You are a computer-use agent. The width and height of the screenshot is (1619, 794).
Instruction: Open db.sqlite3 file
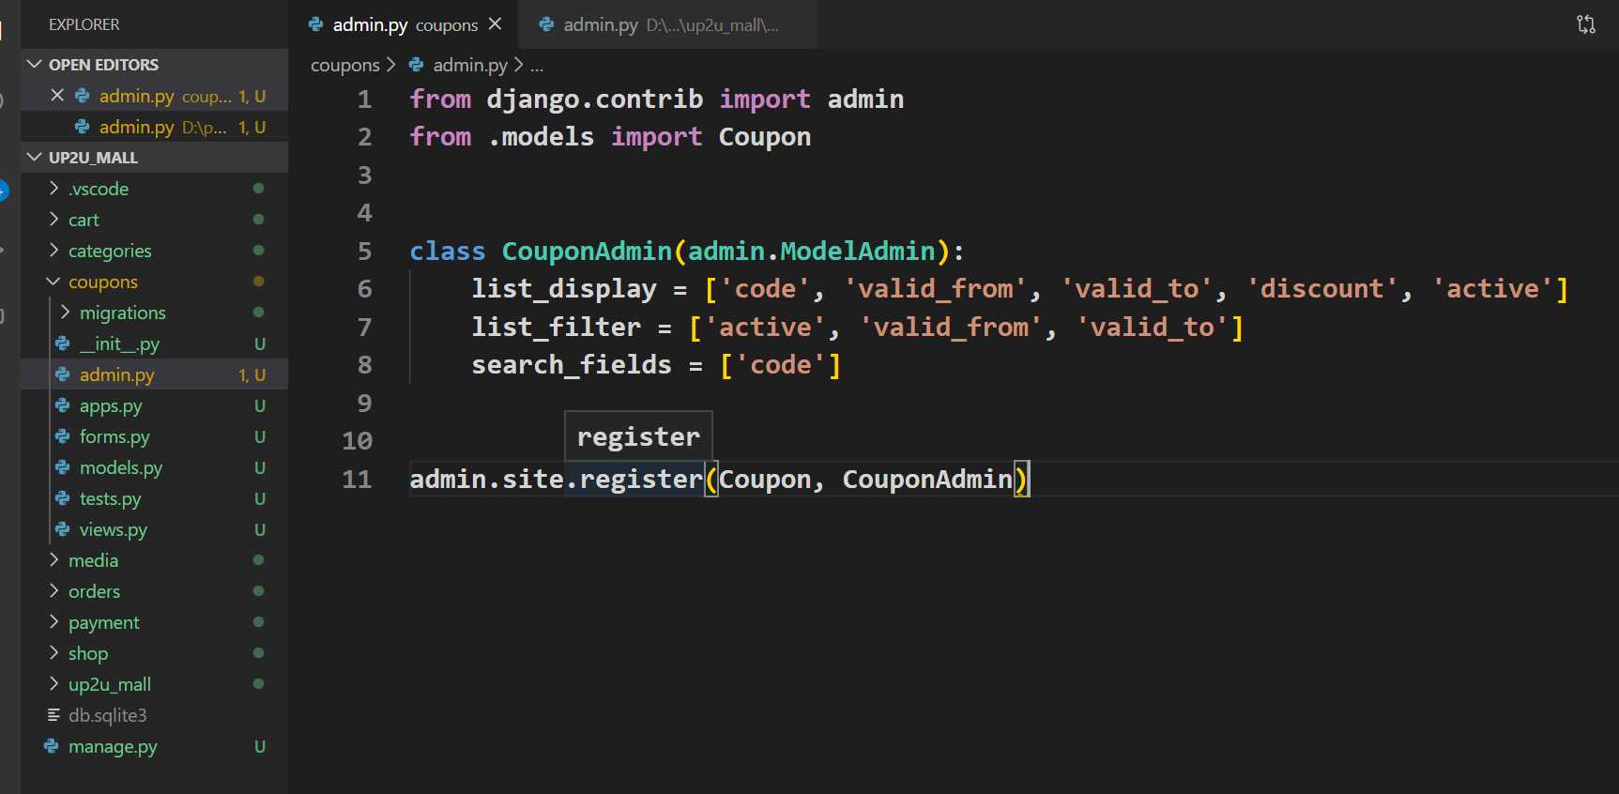[155, 715]
